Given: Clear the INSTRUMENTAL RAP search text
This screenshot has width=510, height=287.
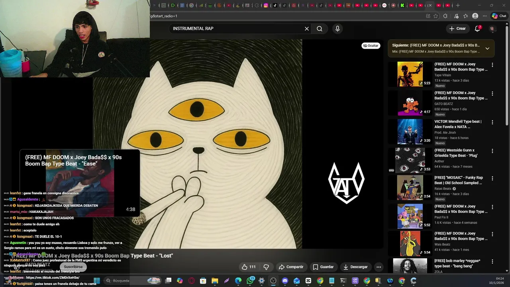Looking at the screenshot, I should tap(307, 29).
